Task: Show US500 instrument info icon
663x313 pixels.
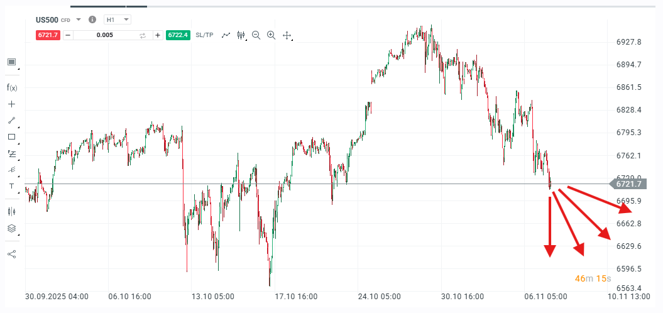Action: coord(92,20)
